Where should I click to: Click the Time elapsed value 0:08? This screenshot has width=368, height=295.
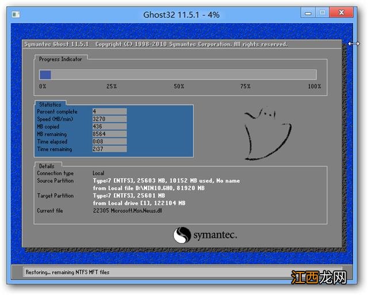click(x=110, y=141)
